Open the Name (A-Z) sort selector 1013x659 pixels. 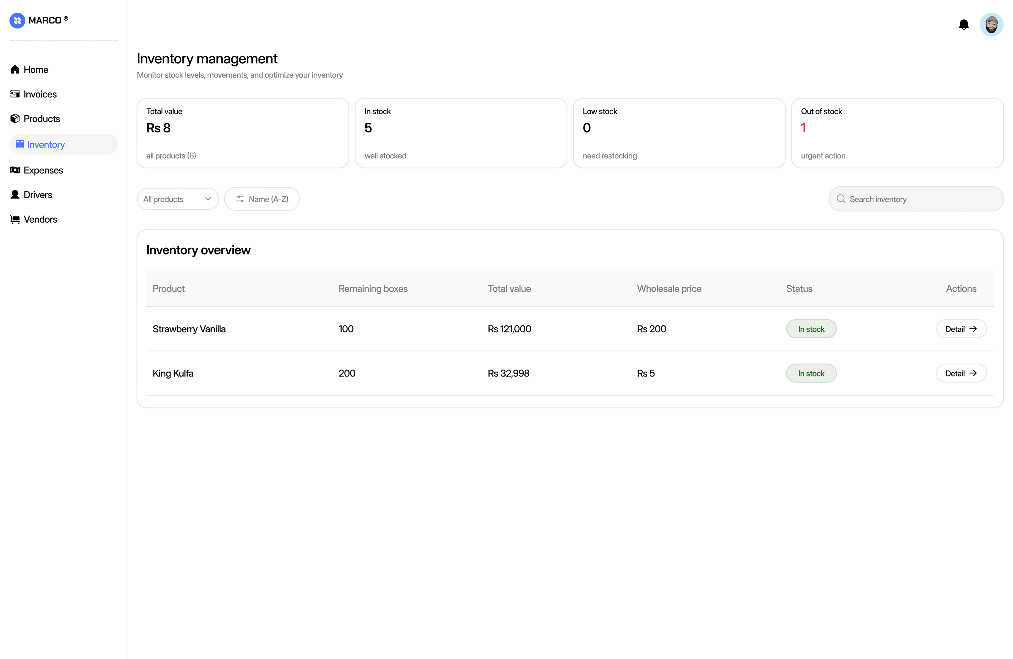tap(262, 199)
